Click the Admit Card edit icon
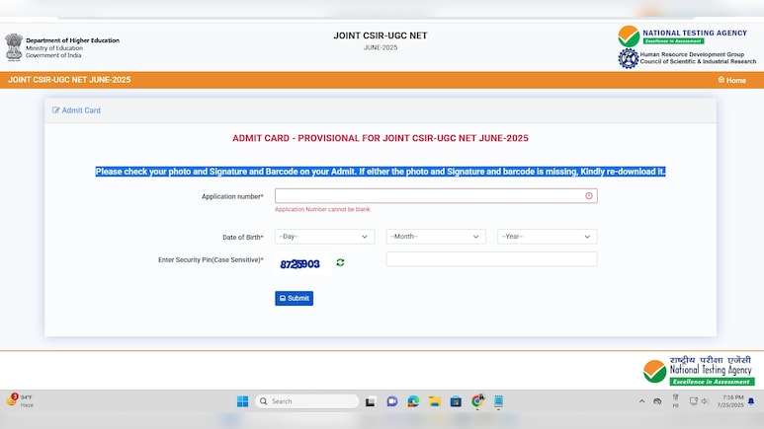 pos(55,110)
